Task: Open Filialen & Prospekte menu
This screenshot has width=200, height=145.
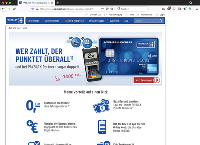Action: (74, 21)
